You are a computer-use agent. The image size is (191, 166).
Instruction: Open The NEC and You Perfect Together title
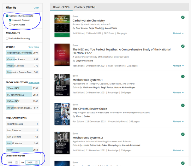[122, 51]
